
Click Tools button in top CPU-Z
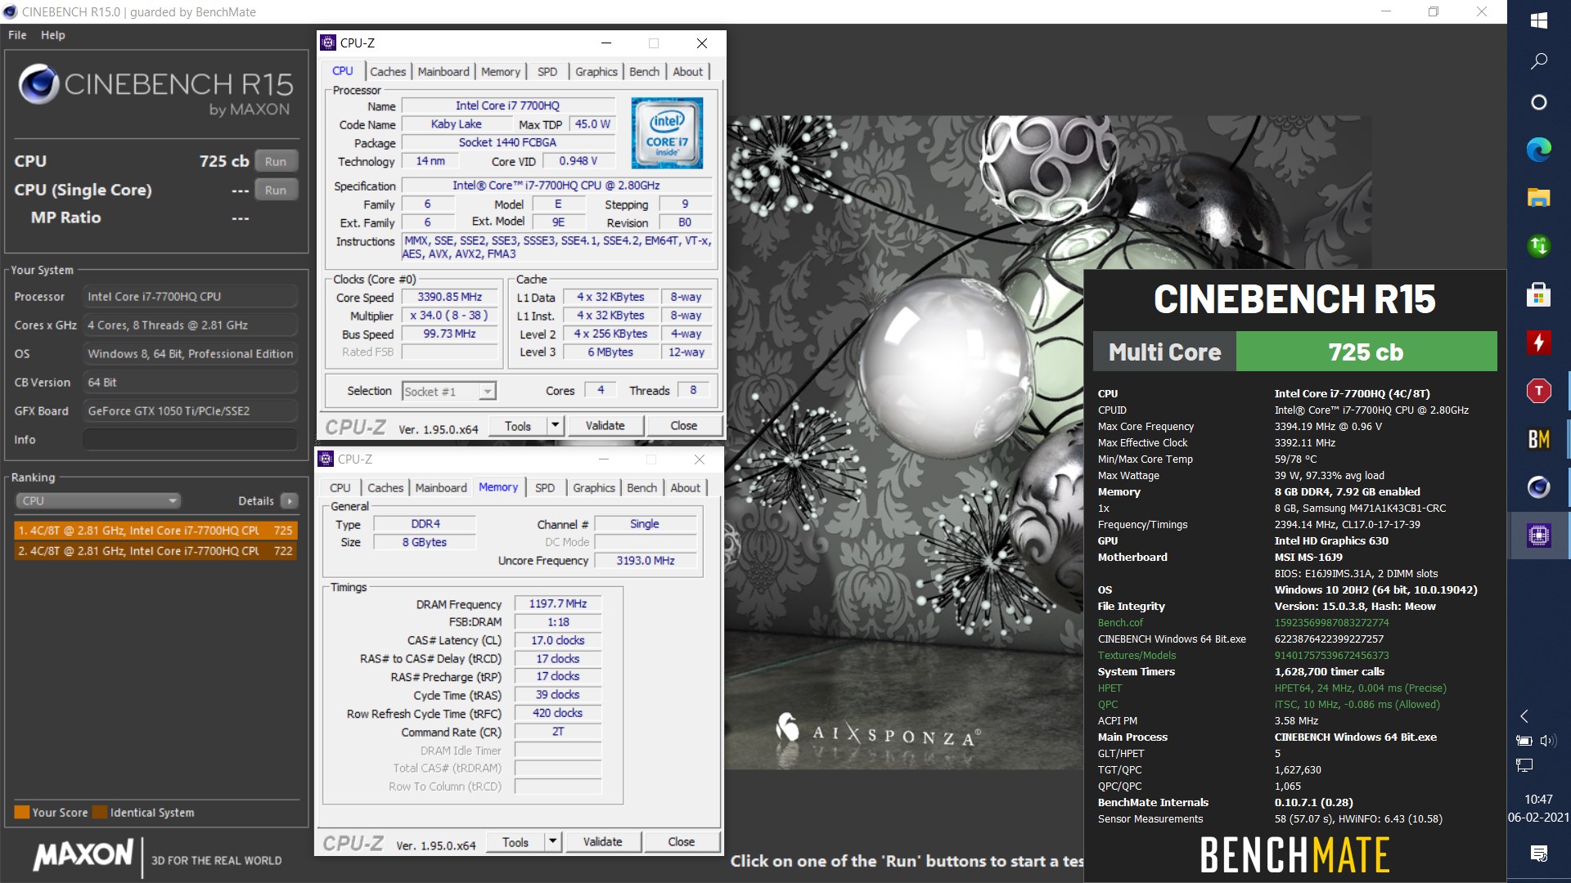coord(518,426)
